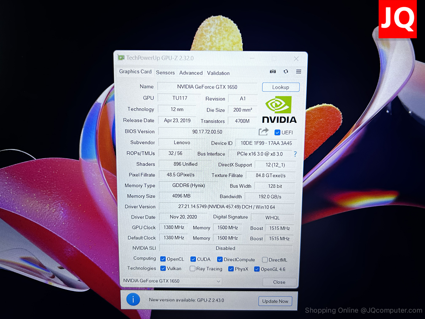Toggle the OpenGL 4.6 checkbox
Image resolution: width=425 pixels, height=319 pixels.
point(257,269)
